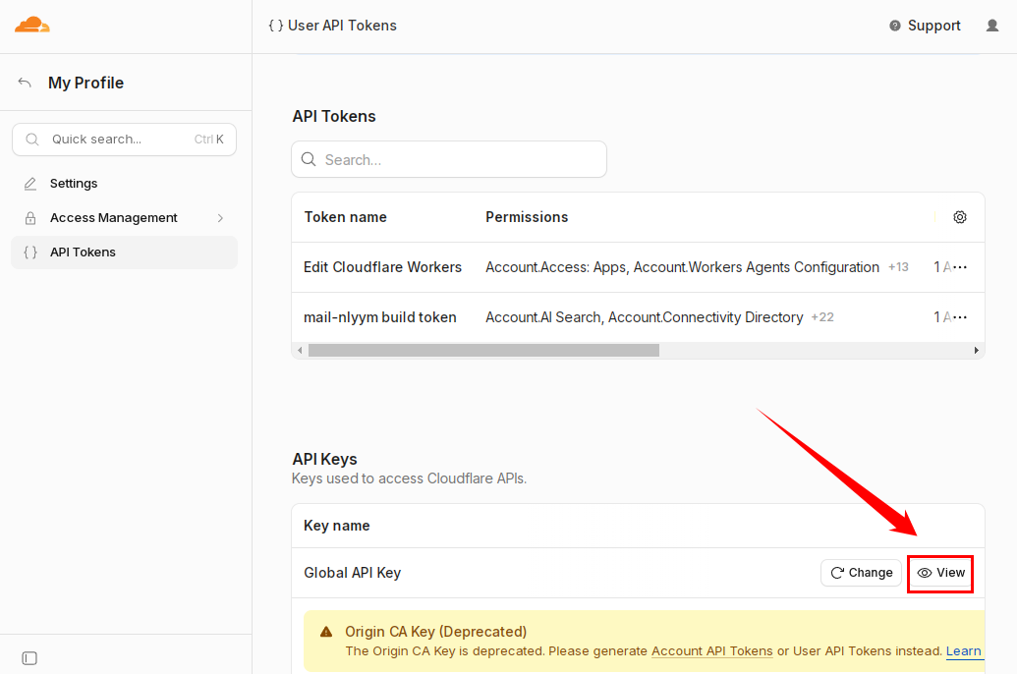Image resolution: width=1017 pixels, height=674 pixels.
Task: View the Global API Key
Action: coord(941,573)
